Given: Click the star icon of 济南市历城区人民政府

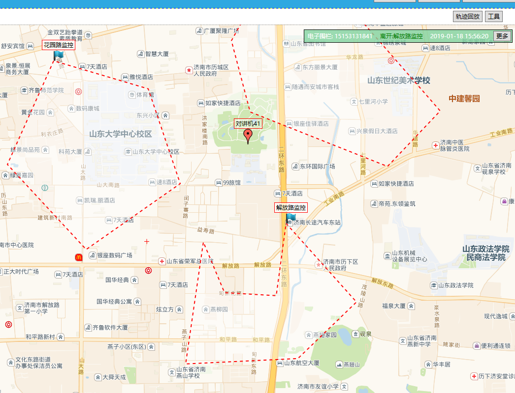Looking at the screenshot, I should pos(189,70).
